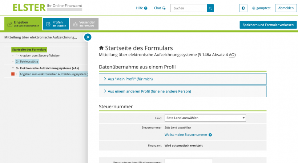Click the globe icon beside gamptest
The height and width of the screenshot is (163, 298).
[254, 8]
